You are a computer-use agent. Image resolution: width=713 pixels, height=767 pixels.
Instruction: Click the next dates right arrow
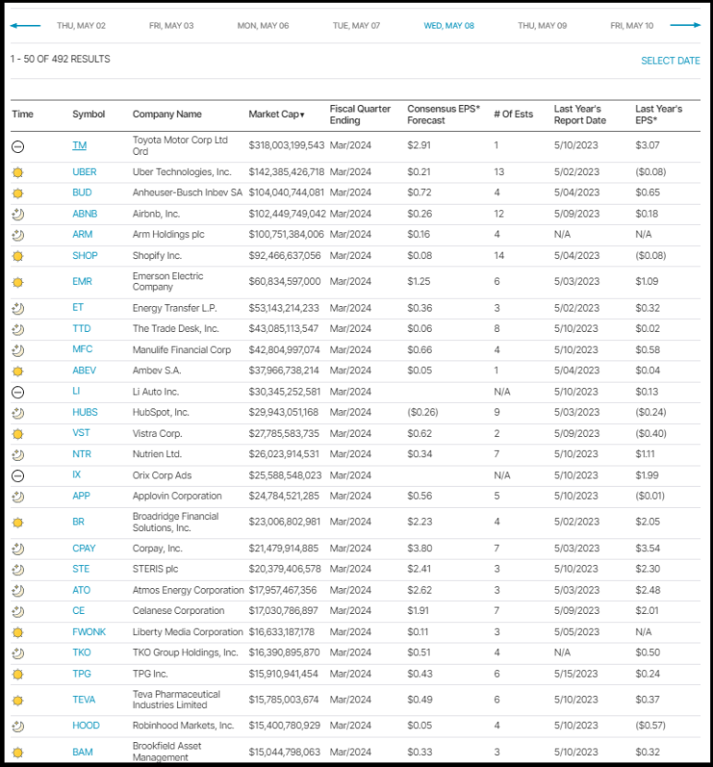click(685, 25)
